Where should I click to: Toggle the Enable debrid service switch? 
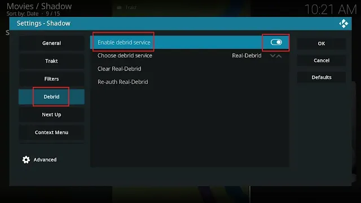click(276, 42)
